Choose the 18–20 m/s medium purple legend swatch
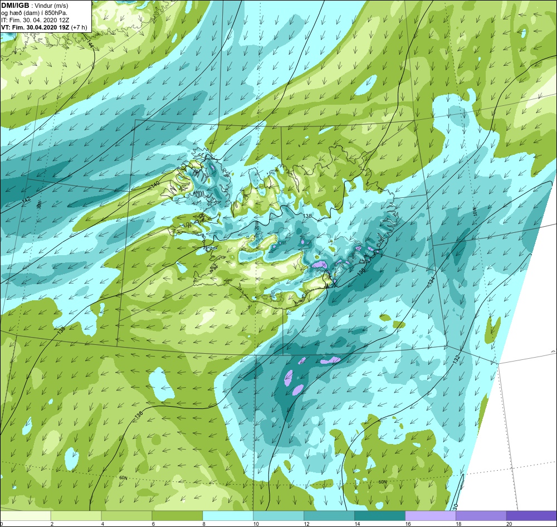The image size is (557, 527). 481,515
